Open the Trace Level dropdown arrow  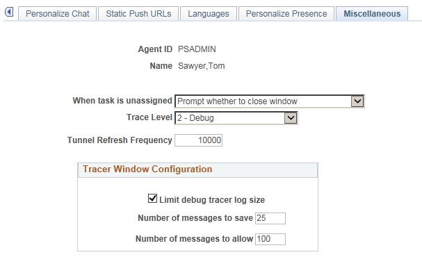pyautogui.click(x=291, y=118)
